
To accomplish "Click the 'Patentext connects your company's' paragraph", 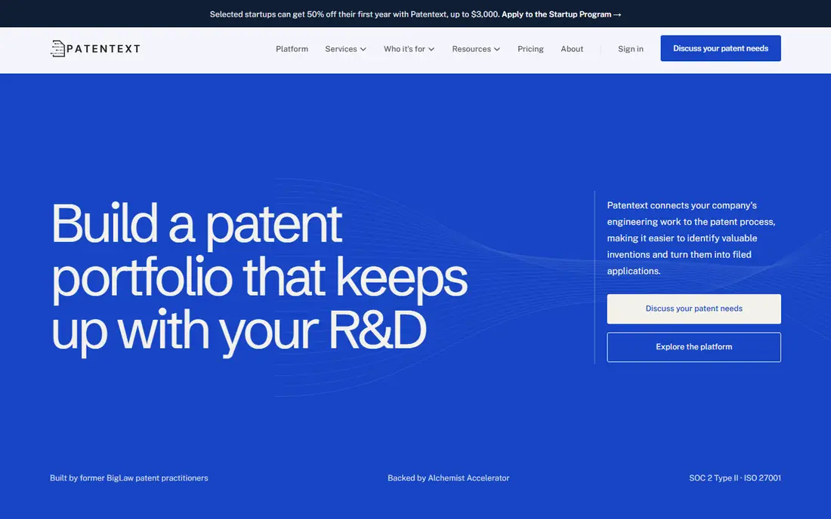I will (x=691, y=238).
